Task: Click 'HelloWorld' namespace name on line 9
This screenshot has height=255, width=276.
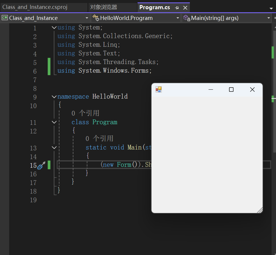Action: point(110,97)
